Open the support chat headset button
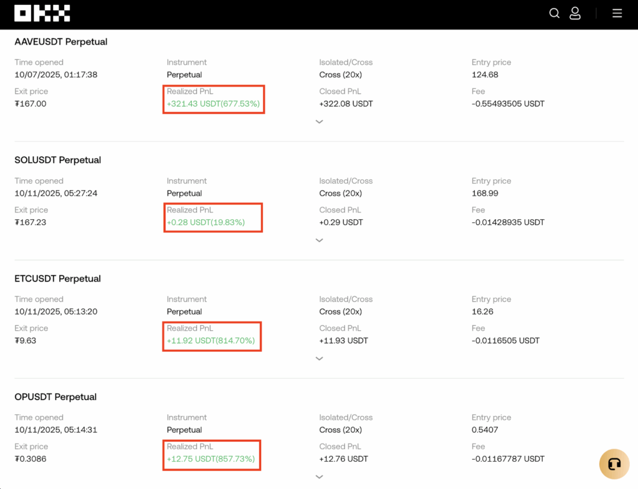638x489 pixels. 614,463
